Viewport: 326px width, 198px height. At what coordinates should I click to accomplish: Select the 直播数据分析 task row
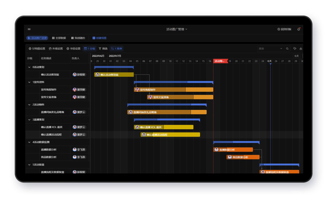pos(58,150)
